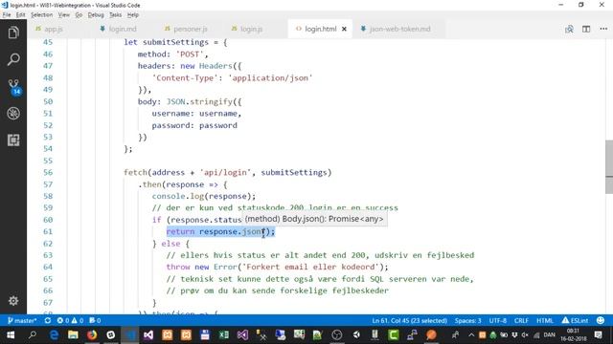Open the Extensions view in the activity bar
The image size is (613, 344).
[x=13, y=140]
